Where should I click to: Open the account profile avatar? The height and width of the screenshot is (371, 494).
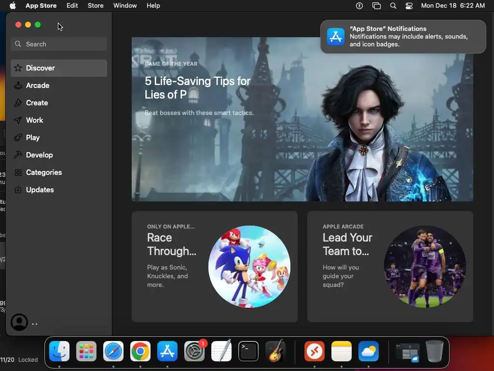tap(19, 322)
